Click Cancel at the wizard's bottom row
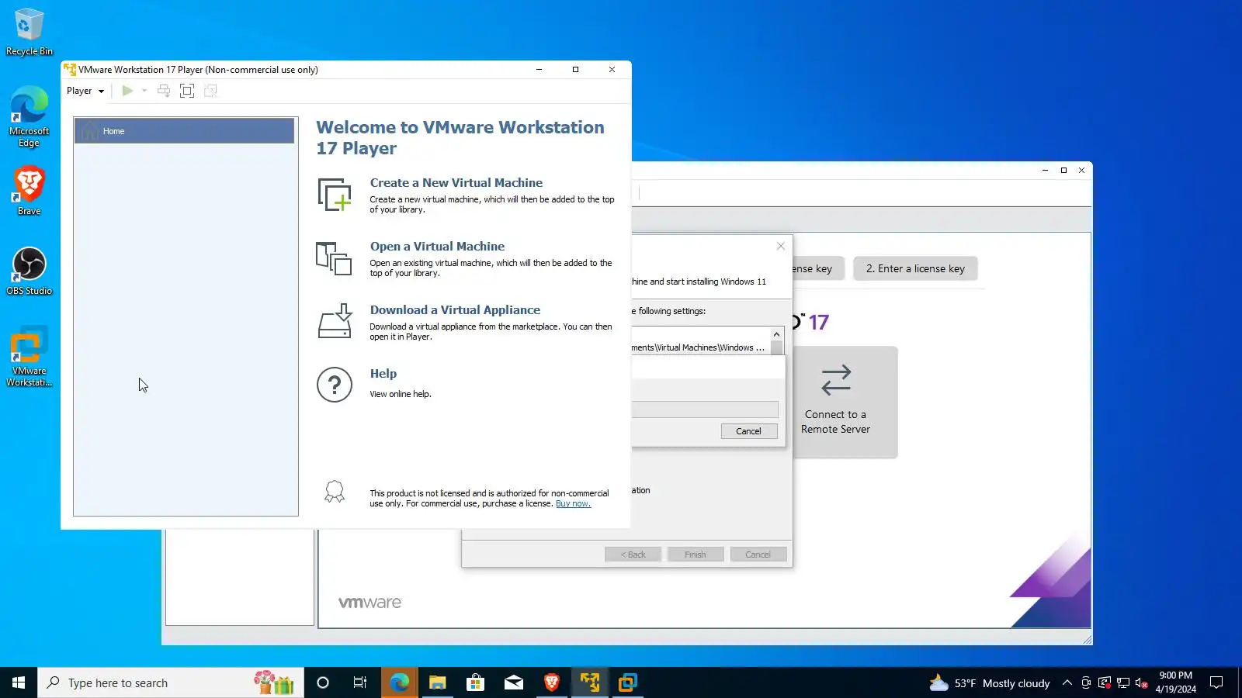The height and width of the screenshot is (698, 1242). [x=758, y=555]
